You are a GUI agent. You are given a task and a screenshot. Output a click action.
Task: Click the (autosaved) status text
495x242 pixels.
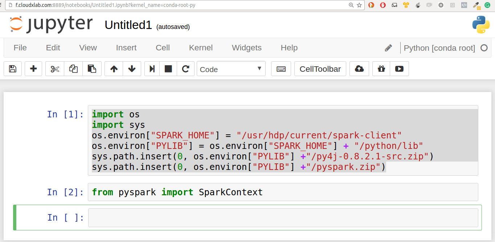point(173,27)
